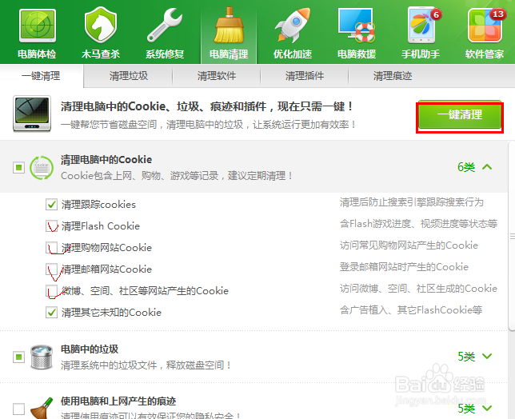Open 电脑救援 lifebuoy monitor icon

[x=357, y=26]
